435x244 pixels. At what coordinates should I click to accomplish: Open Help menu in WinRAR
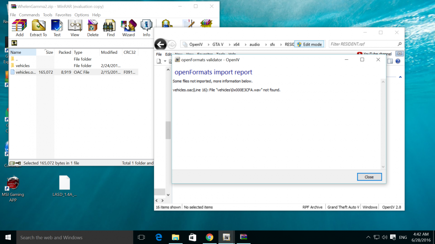coord(96,15)
